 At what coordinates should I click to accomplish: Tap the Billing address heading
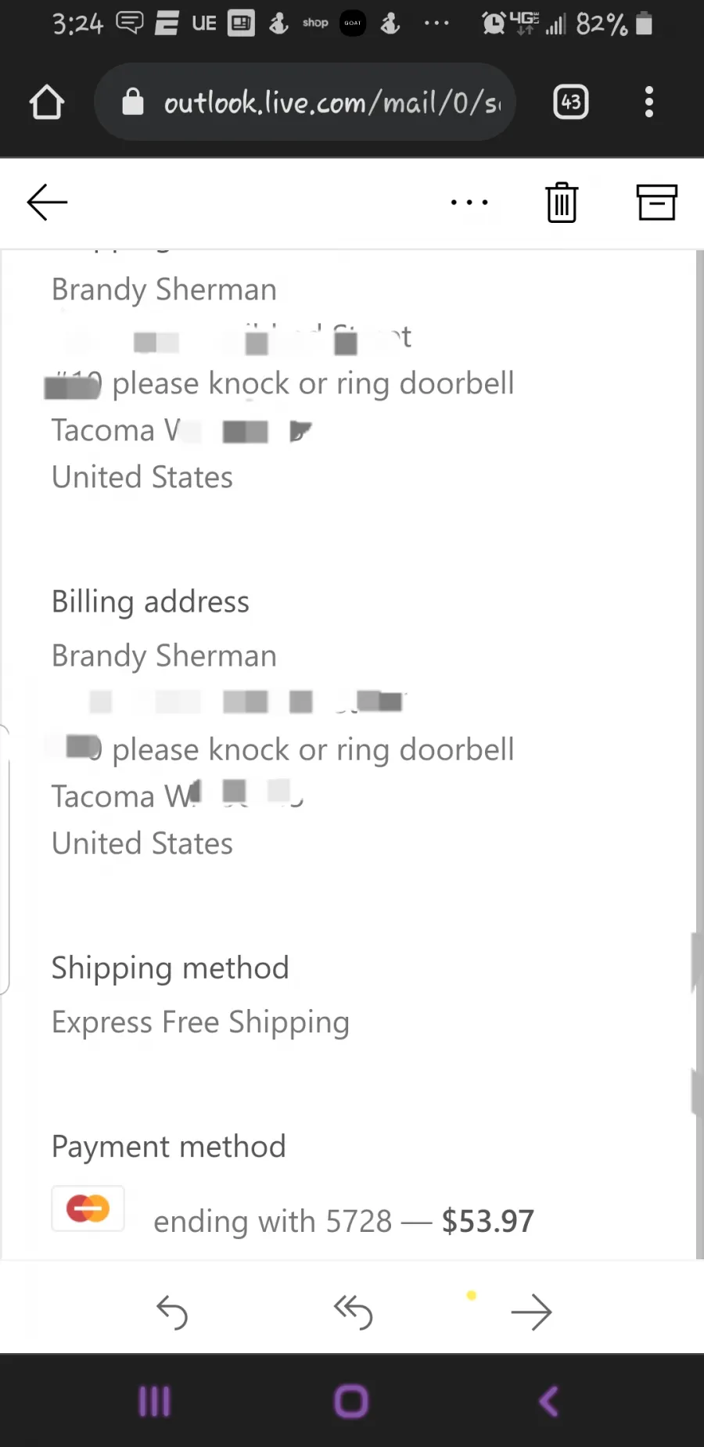(150, 602)
